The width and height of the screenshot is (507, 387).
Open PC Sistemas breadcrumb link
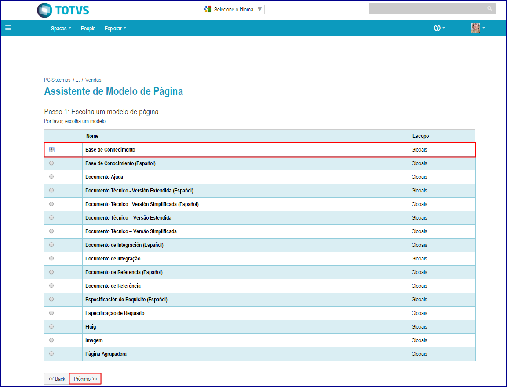(57, 80)
